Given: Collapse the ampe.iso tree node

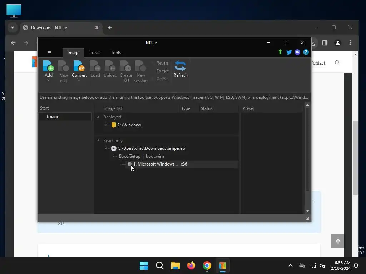Looking at the screenshot, I should point(105,148).
